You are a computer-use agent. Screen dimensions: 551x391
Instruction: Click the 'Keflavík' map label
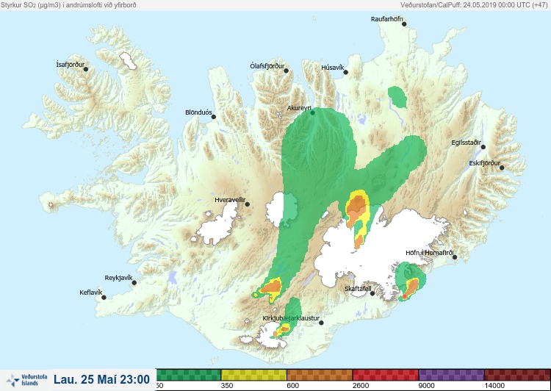point(90,293)
